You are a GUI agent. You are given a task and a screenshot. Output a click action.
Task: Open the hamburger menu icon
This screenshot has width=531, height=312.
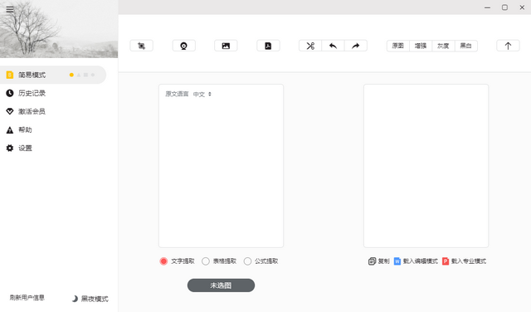click(10, 9)
